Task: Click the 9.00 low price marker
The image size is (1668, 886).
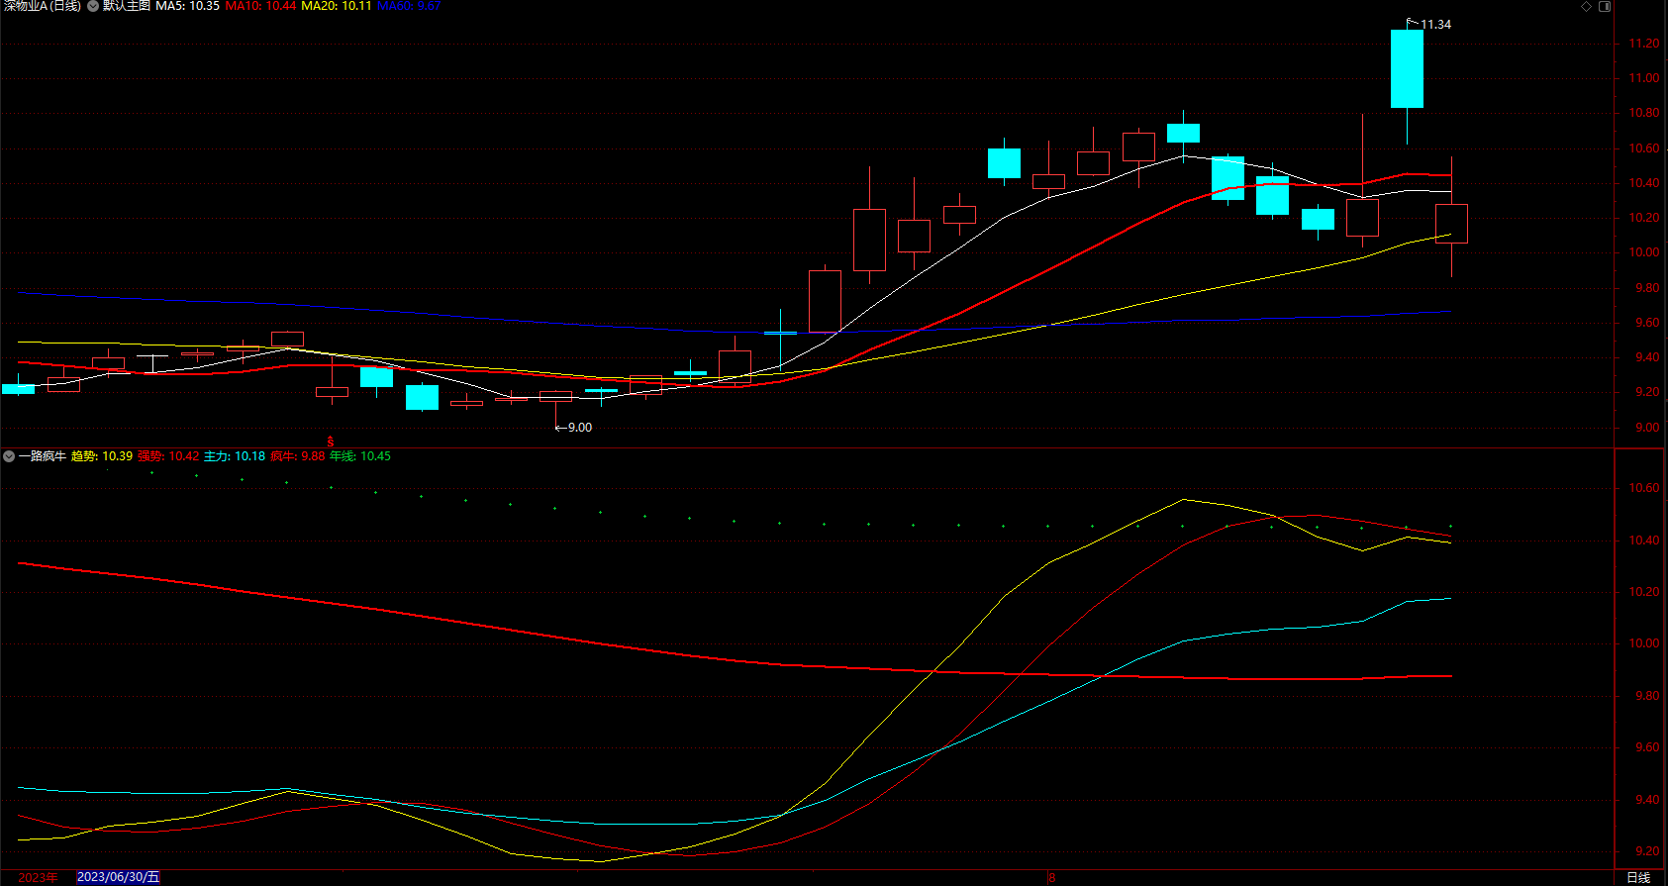Action: tap(580, 428)
